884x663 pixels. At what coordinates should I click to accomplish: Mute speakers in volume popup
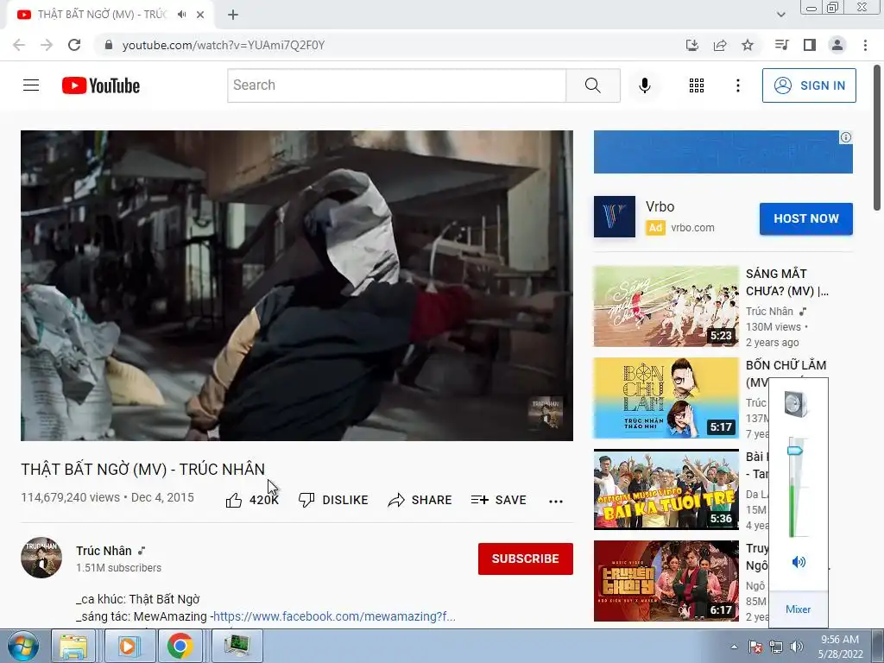tap(799, 562)
